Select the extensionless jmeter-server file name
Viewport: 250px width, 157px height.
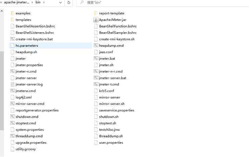(26, 78)
